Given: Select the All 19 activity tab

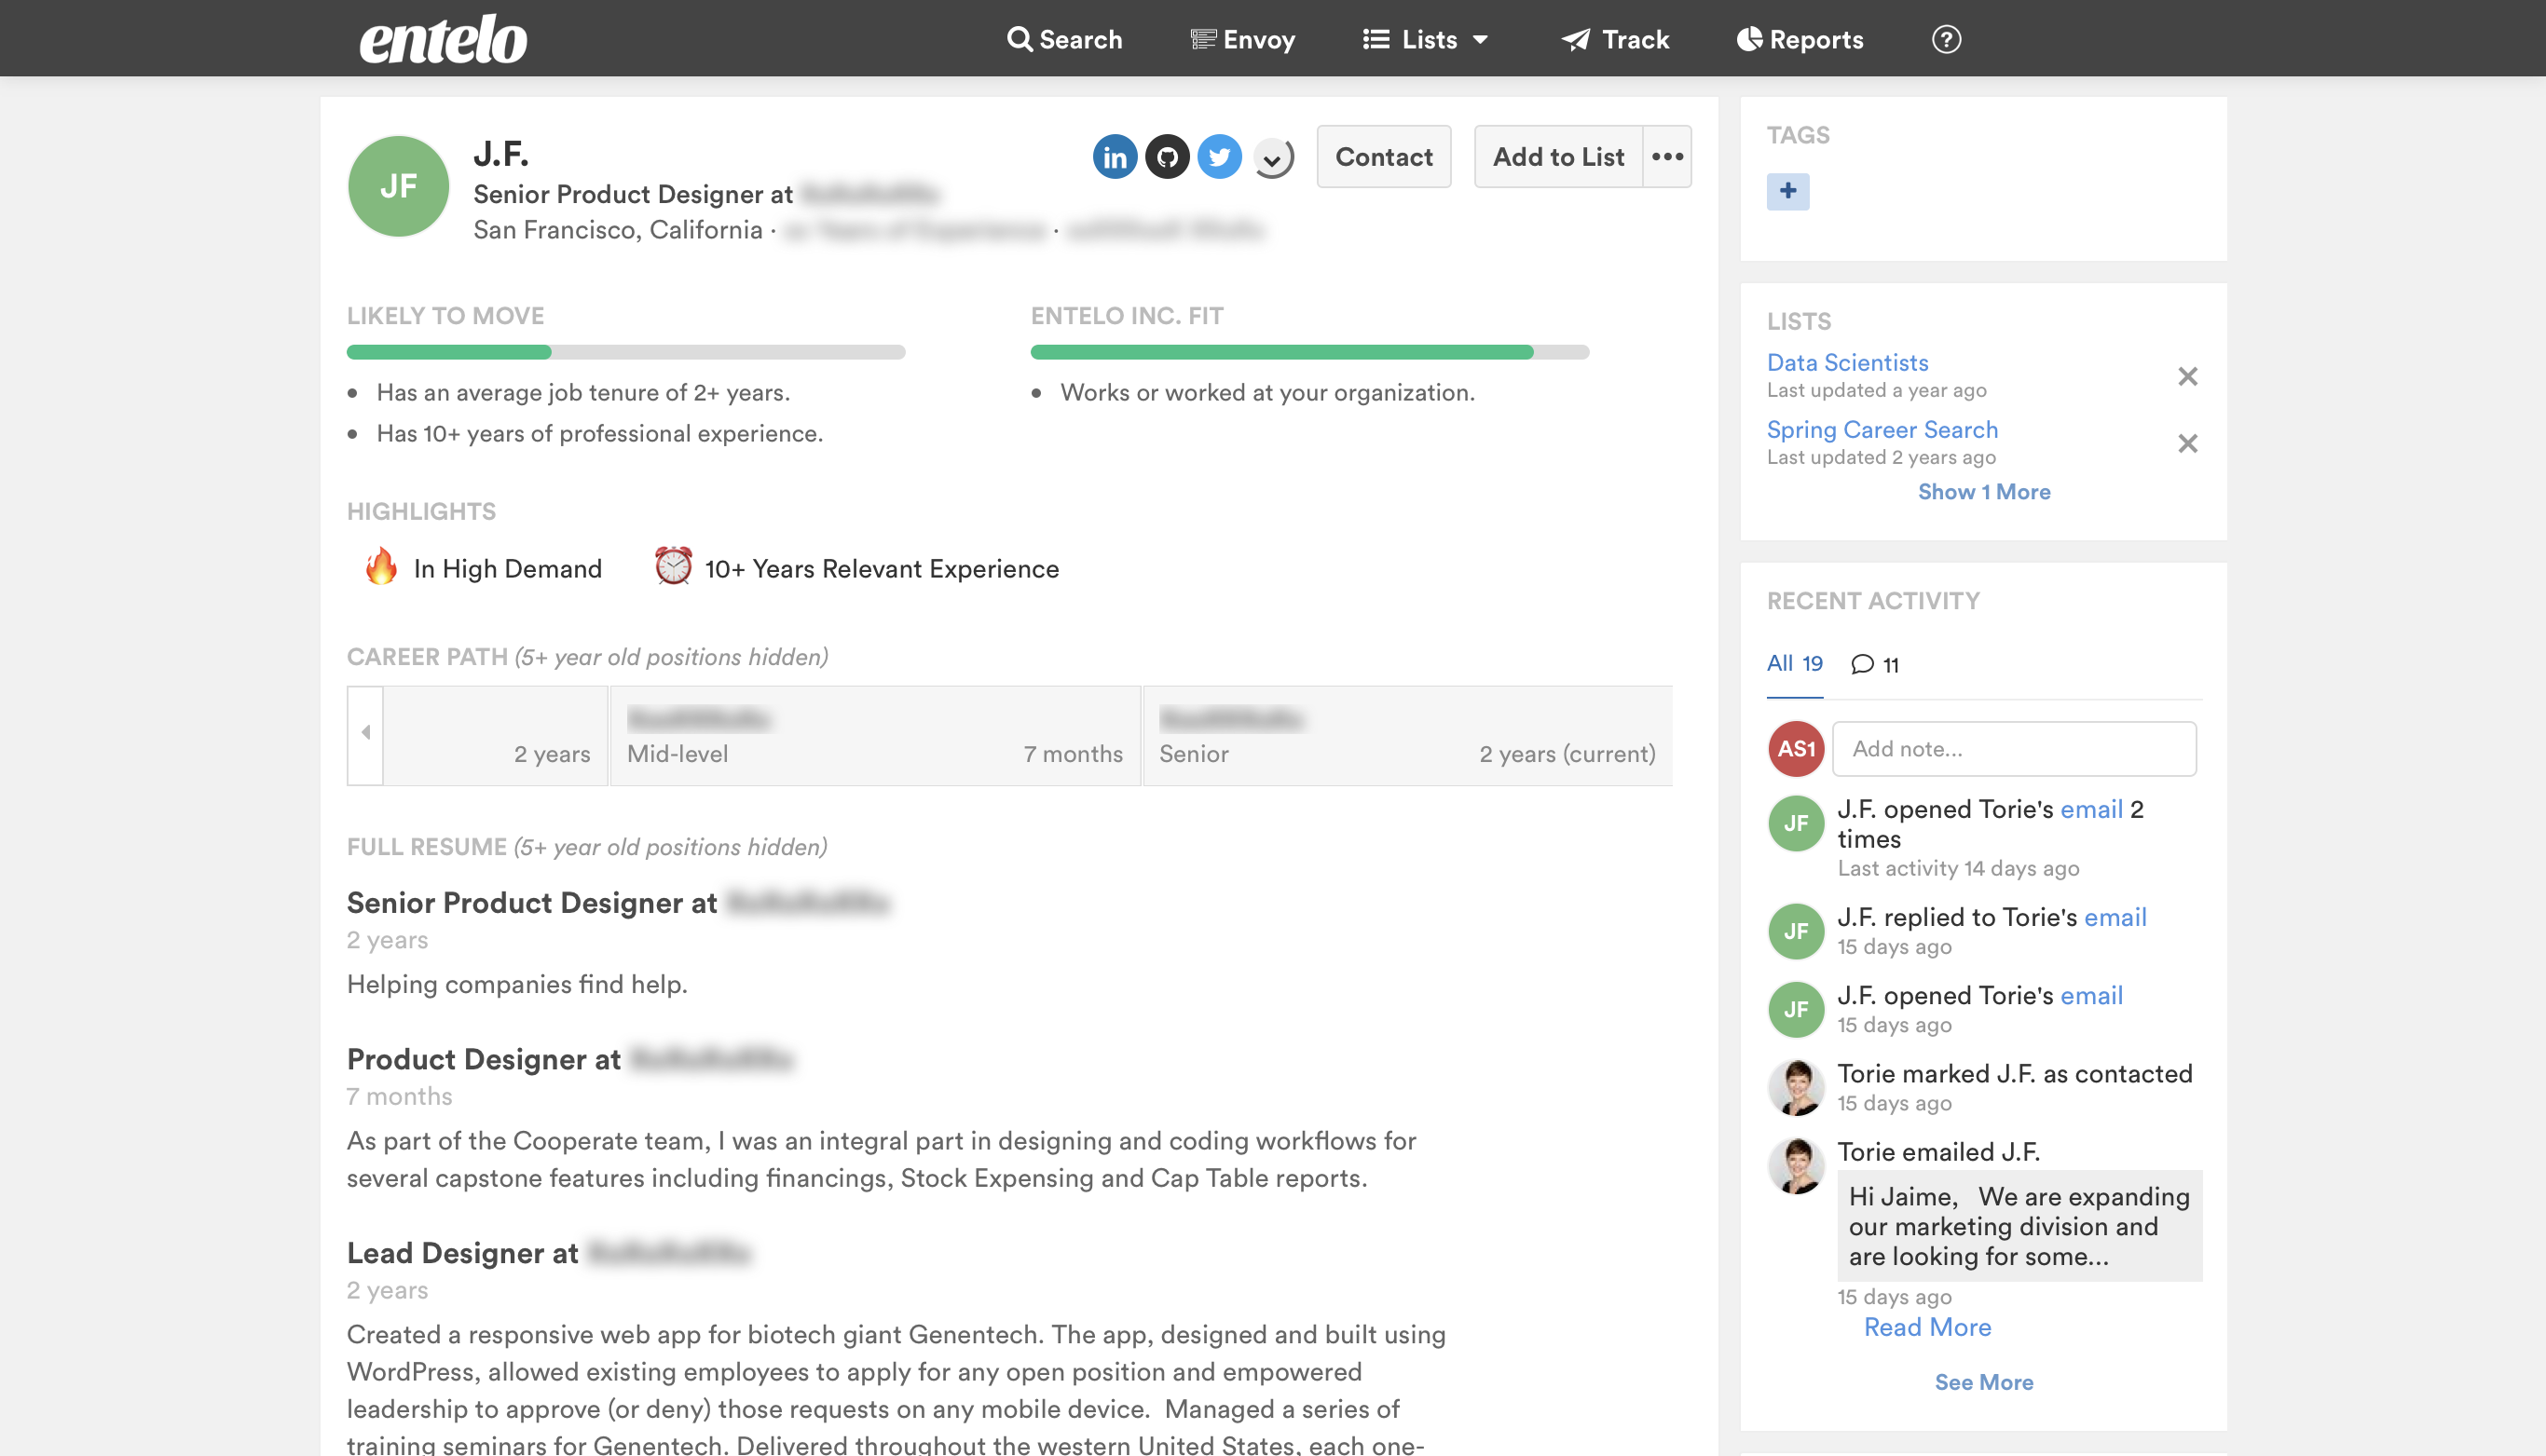Looking at the screenshot, I should (x=1794, y=663).
